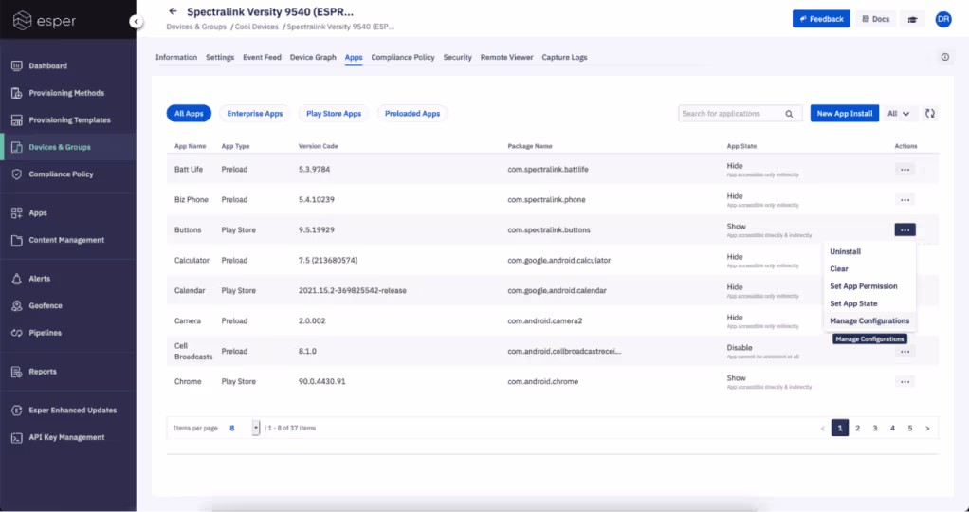Click the New App Install button

coord(844,113)
